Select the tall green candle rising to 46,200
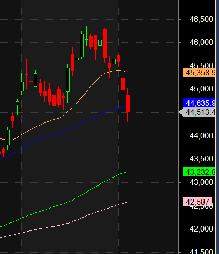 81,45
